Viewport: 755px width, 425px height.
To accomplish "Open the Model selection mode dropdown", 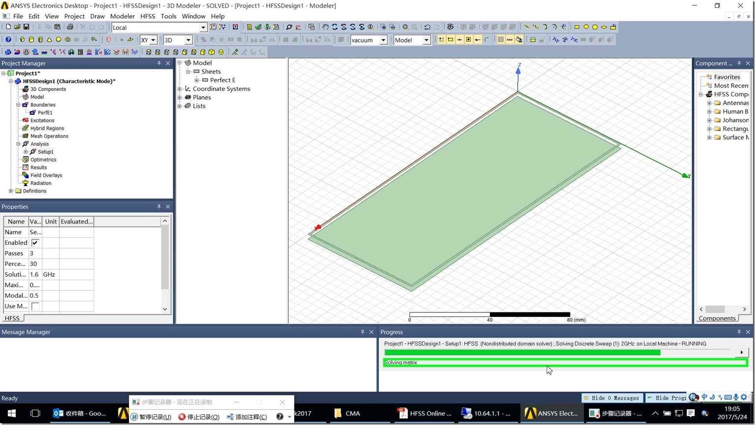I will click(x=427, y=40).
